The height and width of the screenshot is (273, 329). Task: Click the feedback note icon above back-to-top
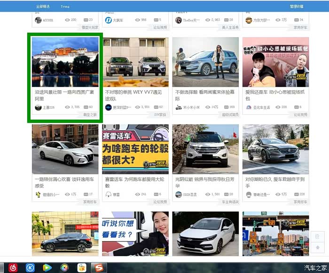(x=318, y=236)
